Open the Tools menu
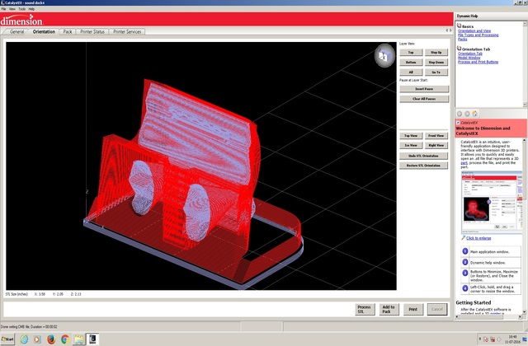The height and width of the screenshot is (346, 528). pos(22,9)
